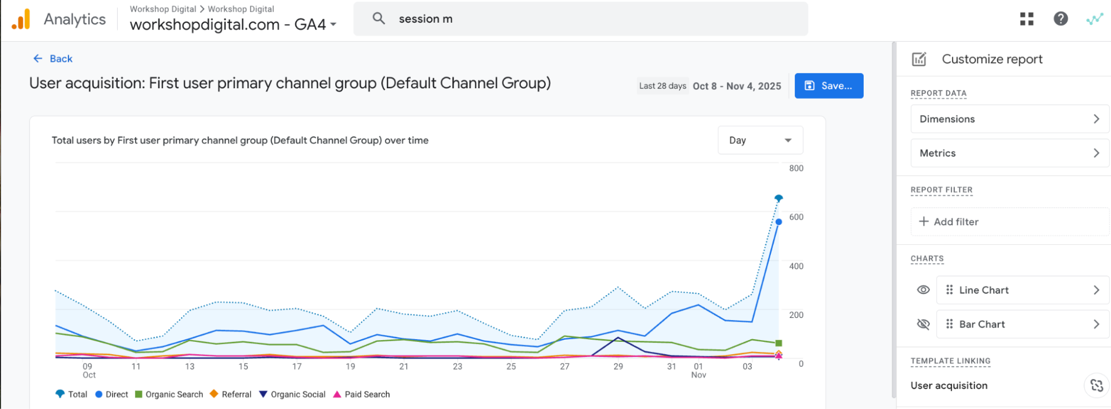Click the Back link
This screenshot has width=1111, height=409.
(x=53, y=58)
